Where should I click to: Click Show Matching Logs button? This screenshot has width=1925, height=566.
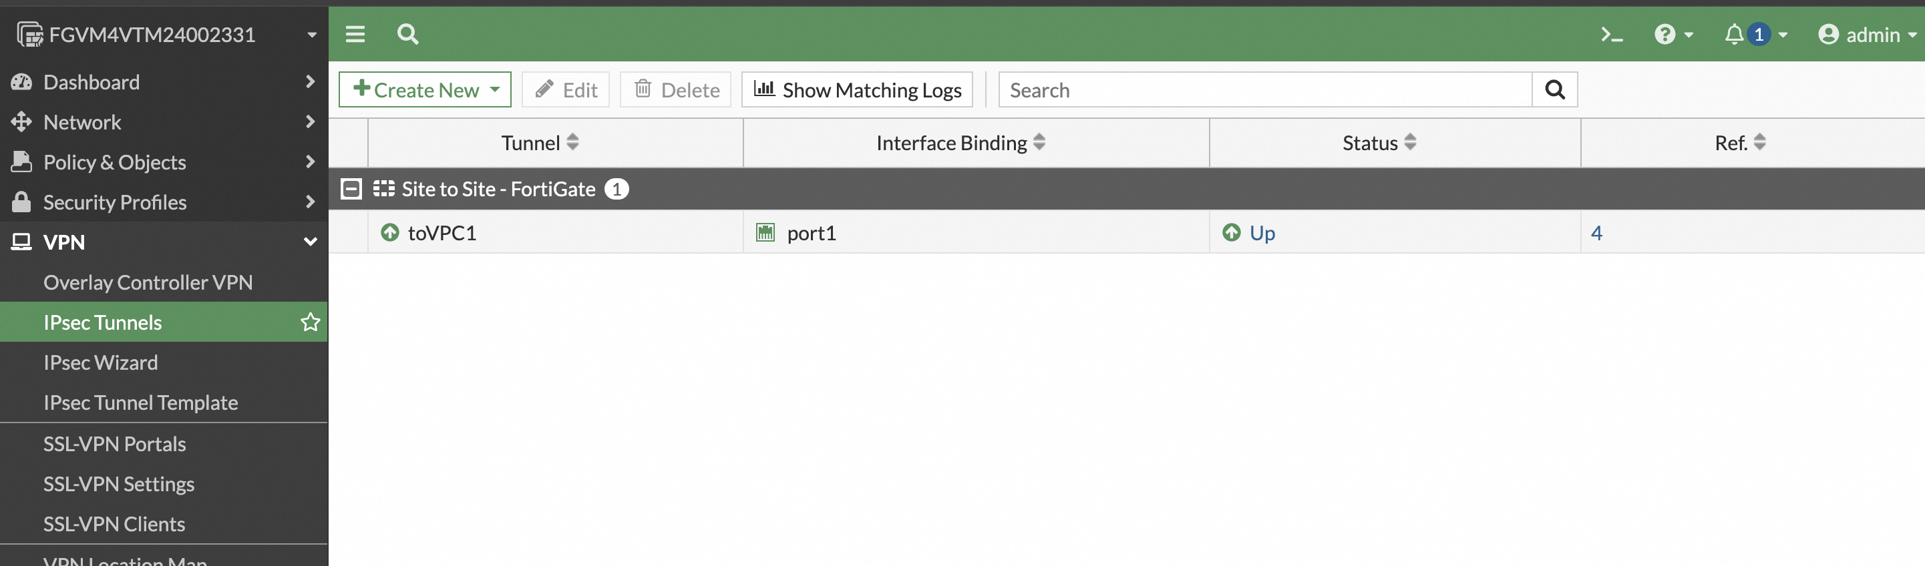pyautogui.click(x=856, y=89)
